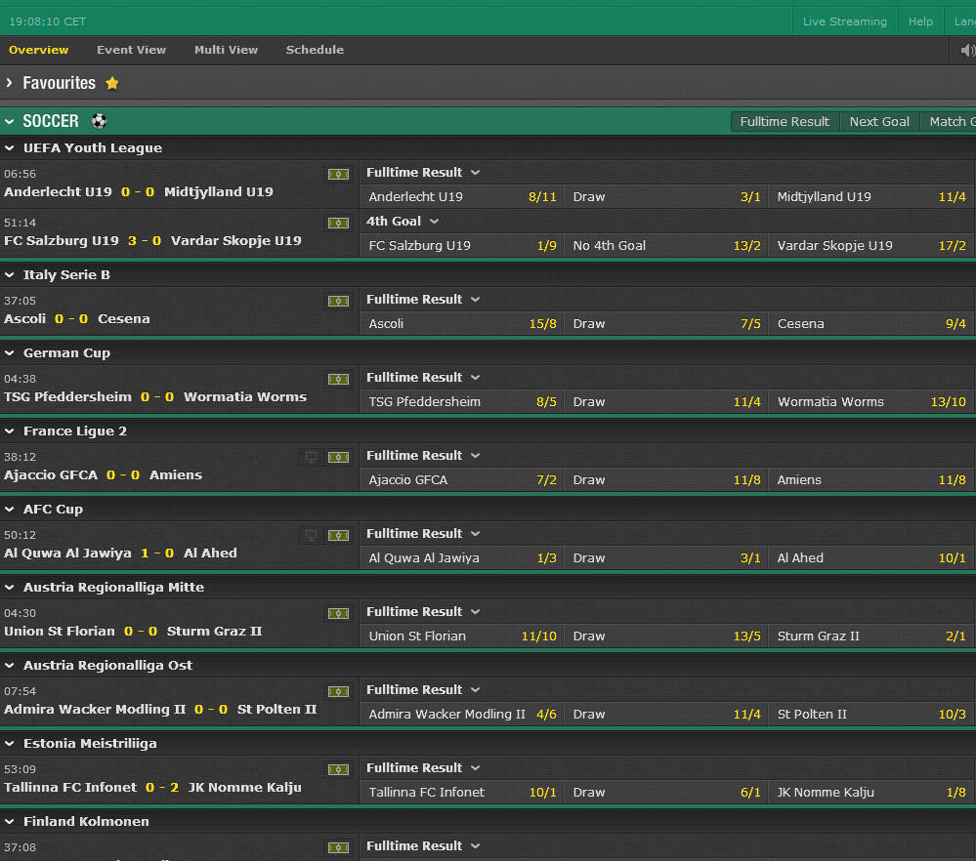Image resolution: width=976 pixels, height=861 pixels.
Task: Select No 4th Goal at 13/2
Action: pyautogui.click(x=666, y=245)
